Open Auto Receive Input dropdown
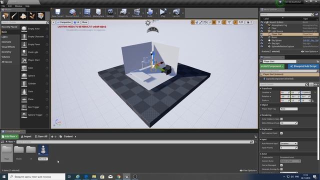This screenshot has height=180, width=320. (x=288, y=143)
